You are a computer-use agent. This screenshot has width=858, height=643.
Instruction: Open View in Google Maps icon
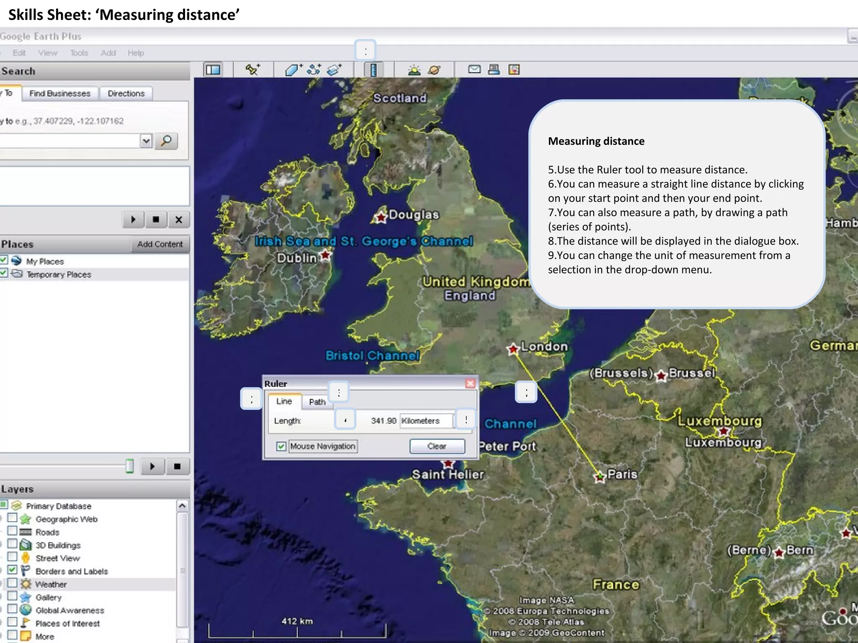(x=514, y=69)
